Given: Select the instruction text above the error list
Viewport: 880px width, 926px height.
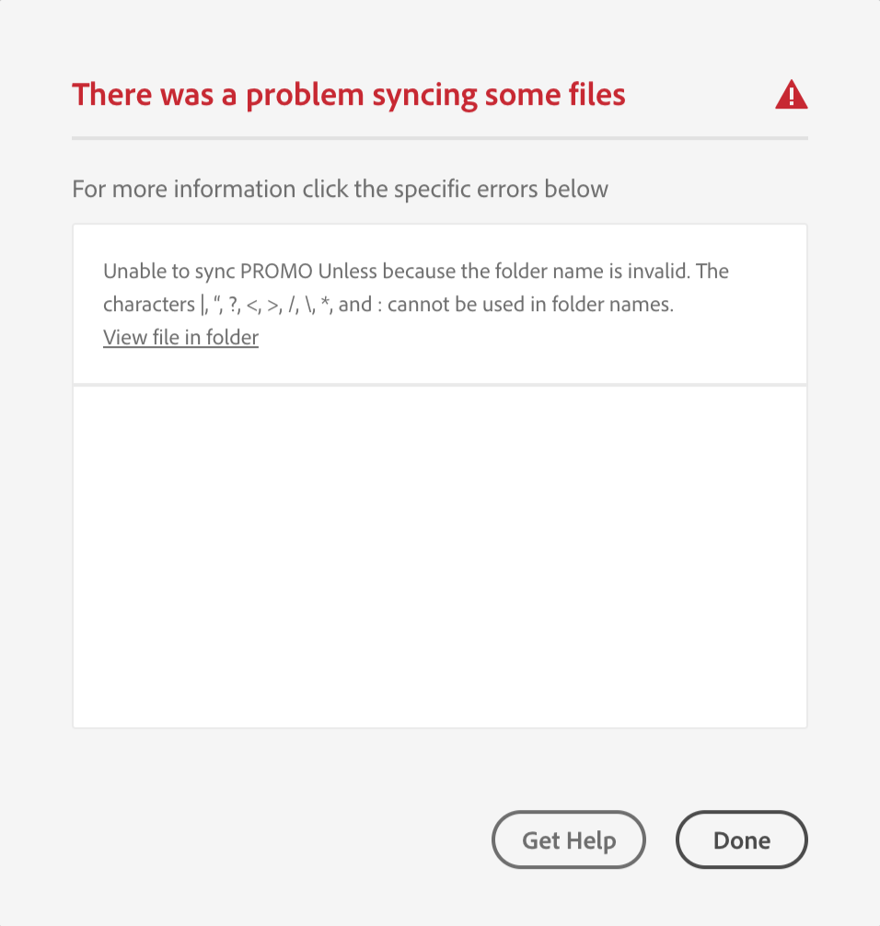Looking at the screenshot, I should point(340,189).
